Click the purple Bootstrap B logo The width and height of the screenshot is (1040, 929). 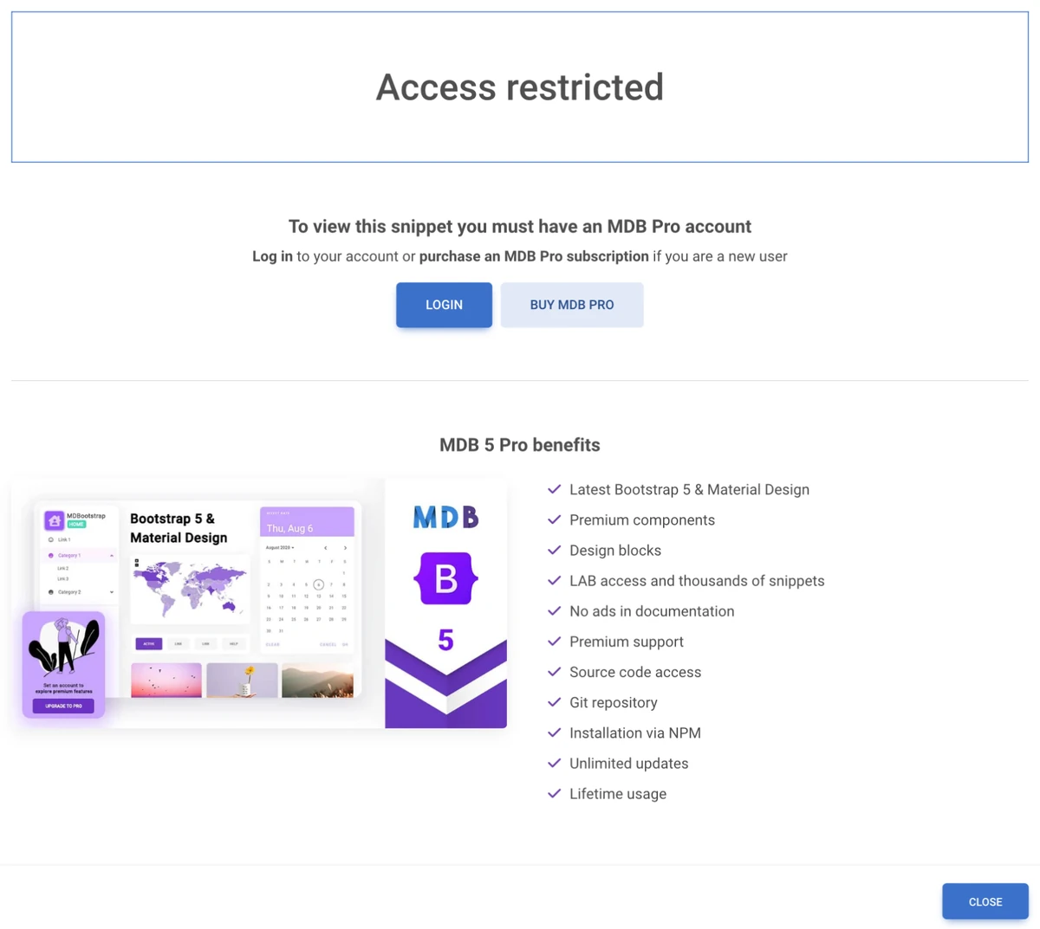tap(445, 578)
